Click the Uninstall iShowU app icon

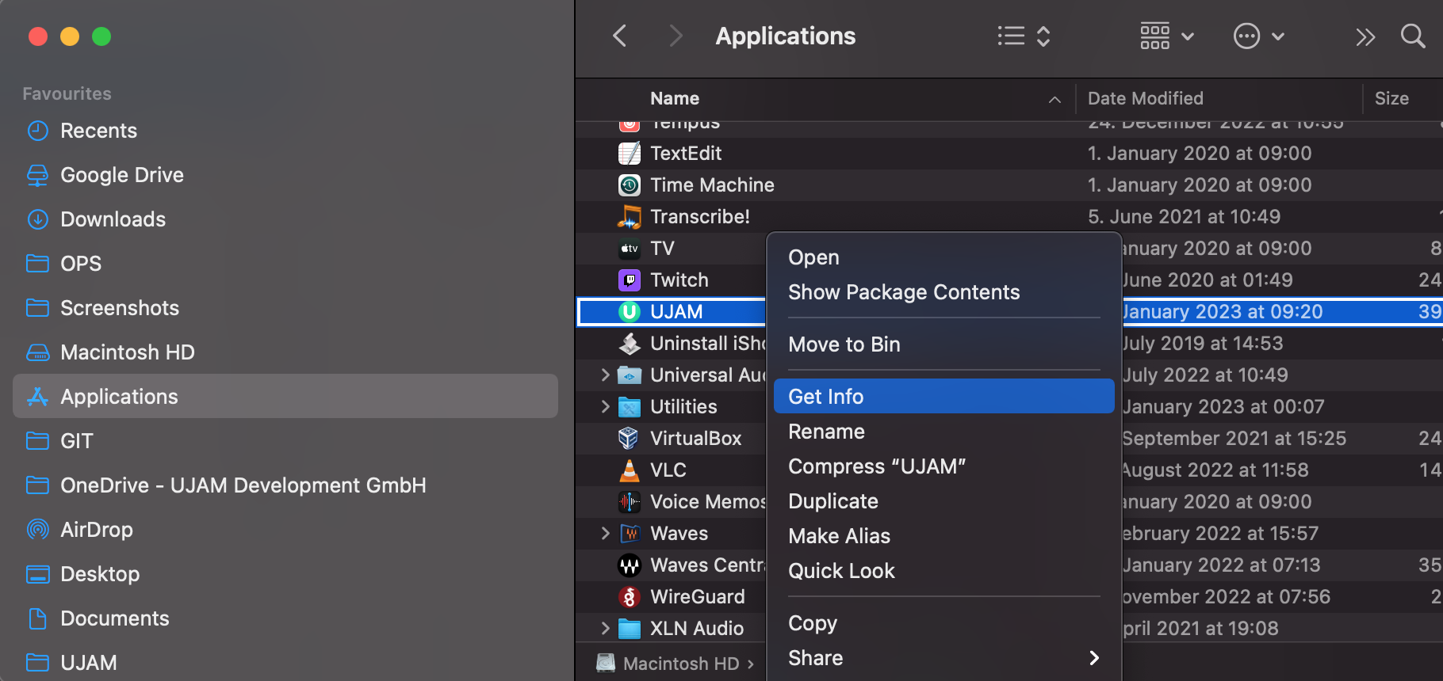click(x=630, y=343)
